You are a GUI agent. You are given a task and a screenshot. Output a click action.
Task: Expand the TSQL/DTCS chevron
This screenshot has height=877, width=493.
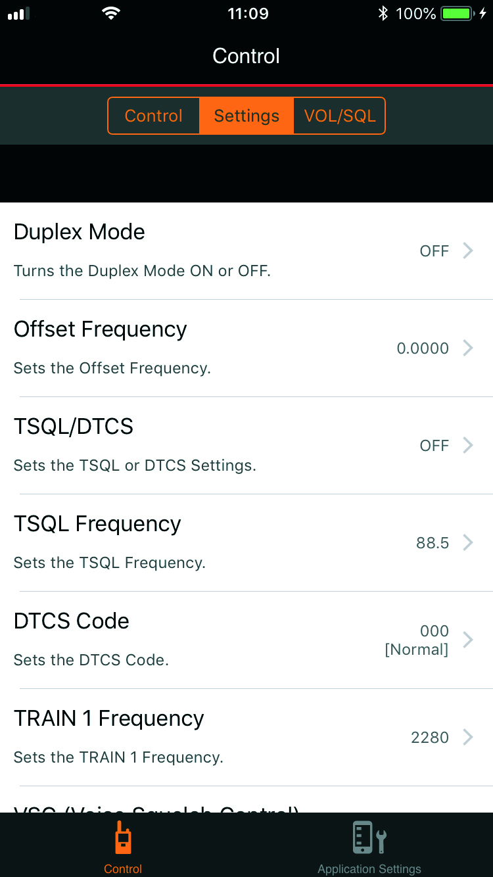coord(468,445)
